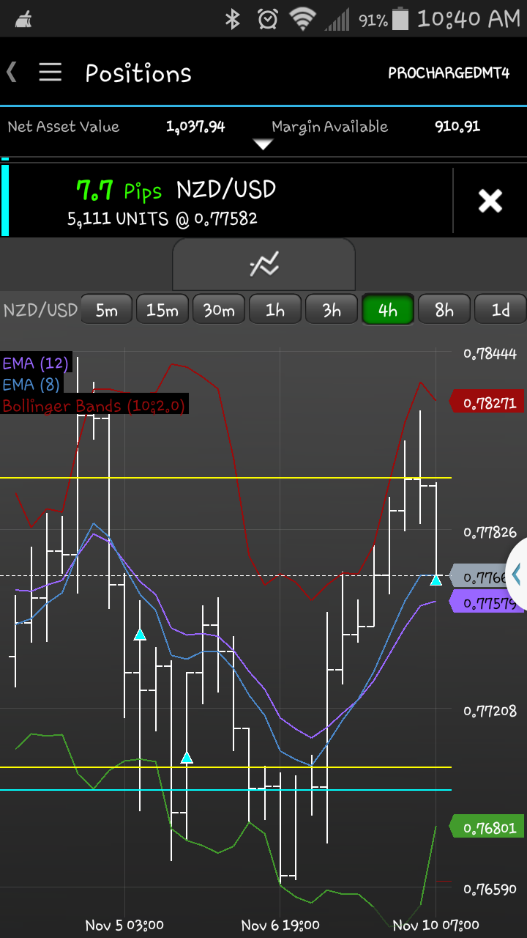This screenshot has height=938, width=527.
Task: Tap the Nov 6 19:00 time label
Action: [280, 925]
